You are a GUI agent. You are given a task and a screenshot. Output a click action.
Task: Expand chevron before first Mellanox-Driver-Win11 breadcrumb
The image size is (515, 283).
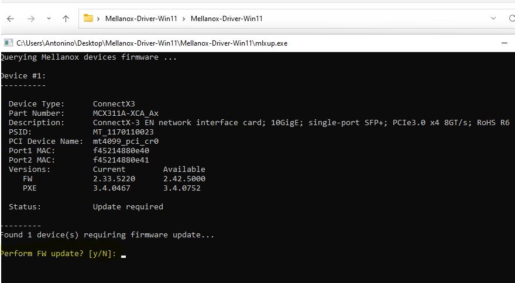98,19
